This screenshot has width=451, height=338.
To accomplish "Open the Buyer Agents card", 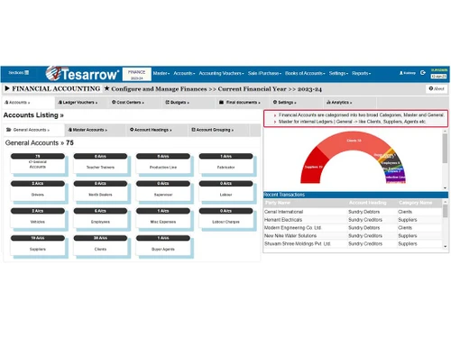I will click(x=163, y=245).
